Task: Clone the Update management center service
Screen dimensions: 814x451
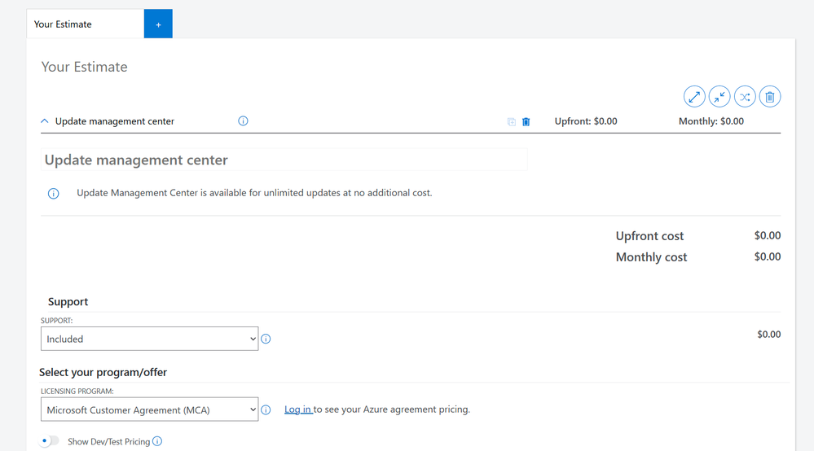Action: click(x=512, y=122)
